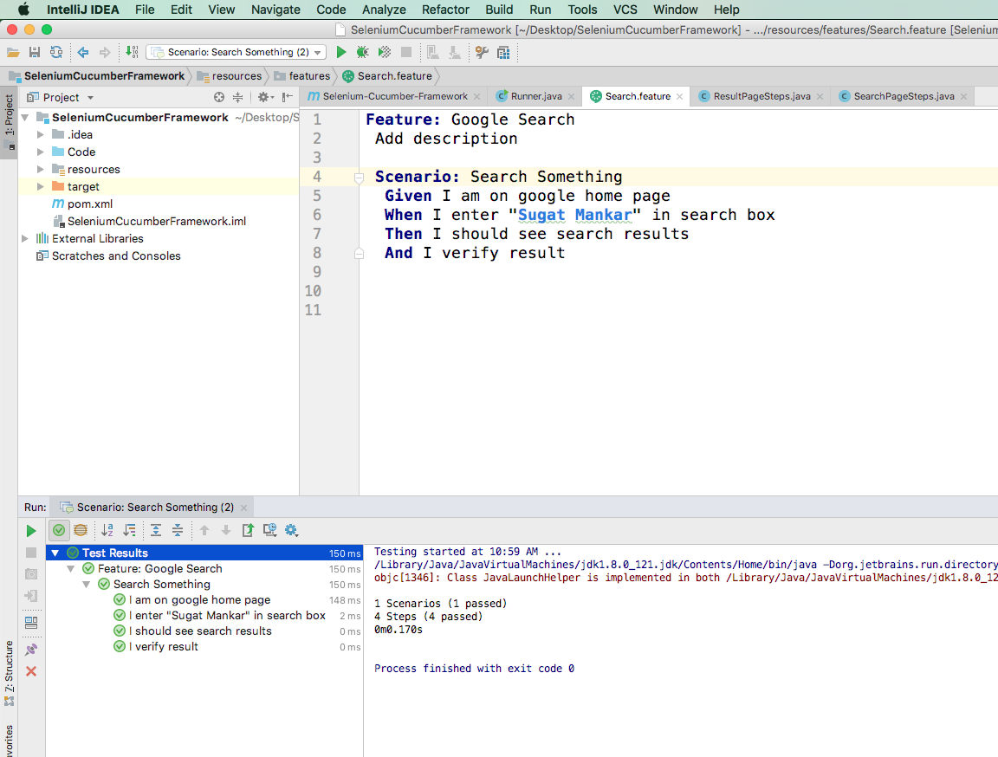Open the Refactor menu
The image size is (998, 757).
coord(445,10)
